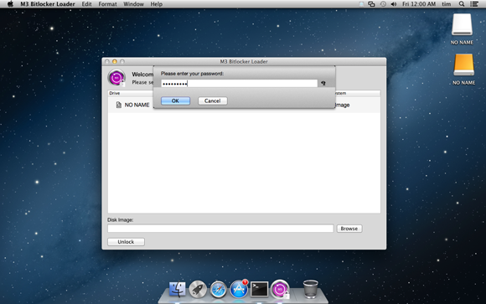The image size is (486, 304).
Task: Minimize the M3 Bitlocker Loader window
Action: [114, 62]
